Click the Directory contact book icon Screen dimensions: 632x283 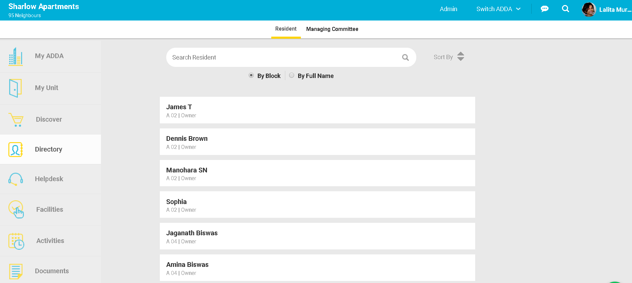[x=16, y=150]
